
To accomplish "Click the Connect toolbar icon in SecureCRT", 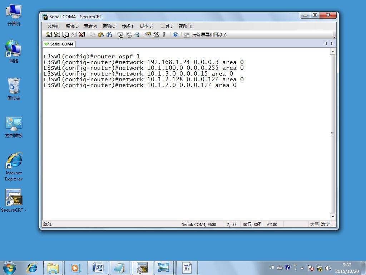I will point(49,35).
